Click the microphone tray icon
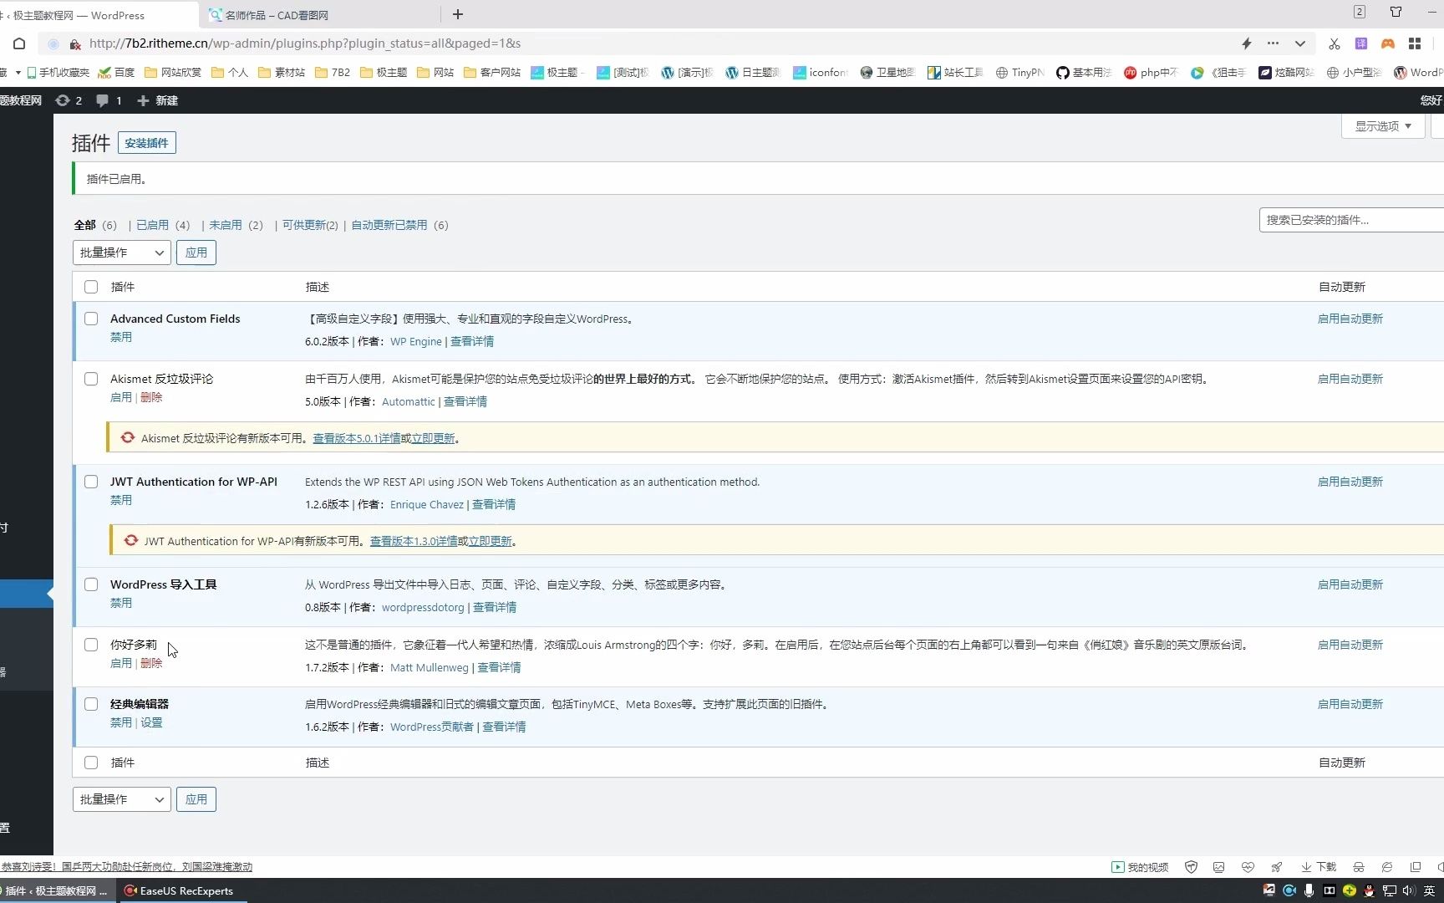The height and width of the screenshot is (903, 1444). (1309, 890)
